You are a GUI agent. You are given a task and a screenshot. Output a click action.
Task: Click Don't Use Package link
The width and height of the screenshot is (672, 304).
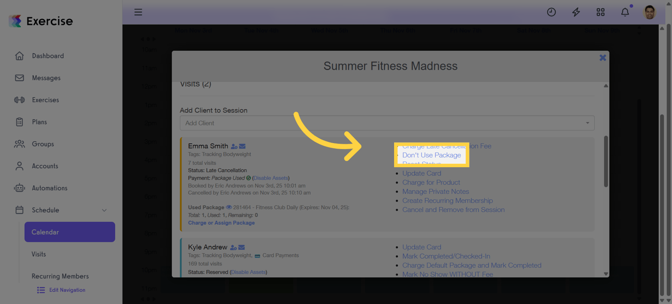tap(431, 155)
